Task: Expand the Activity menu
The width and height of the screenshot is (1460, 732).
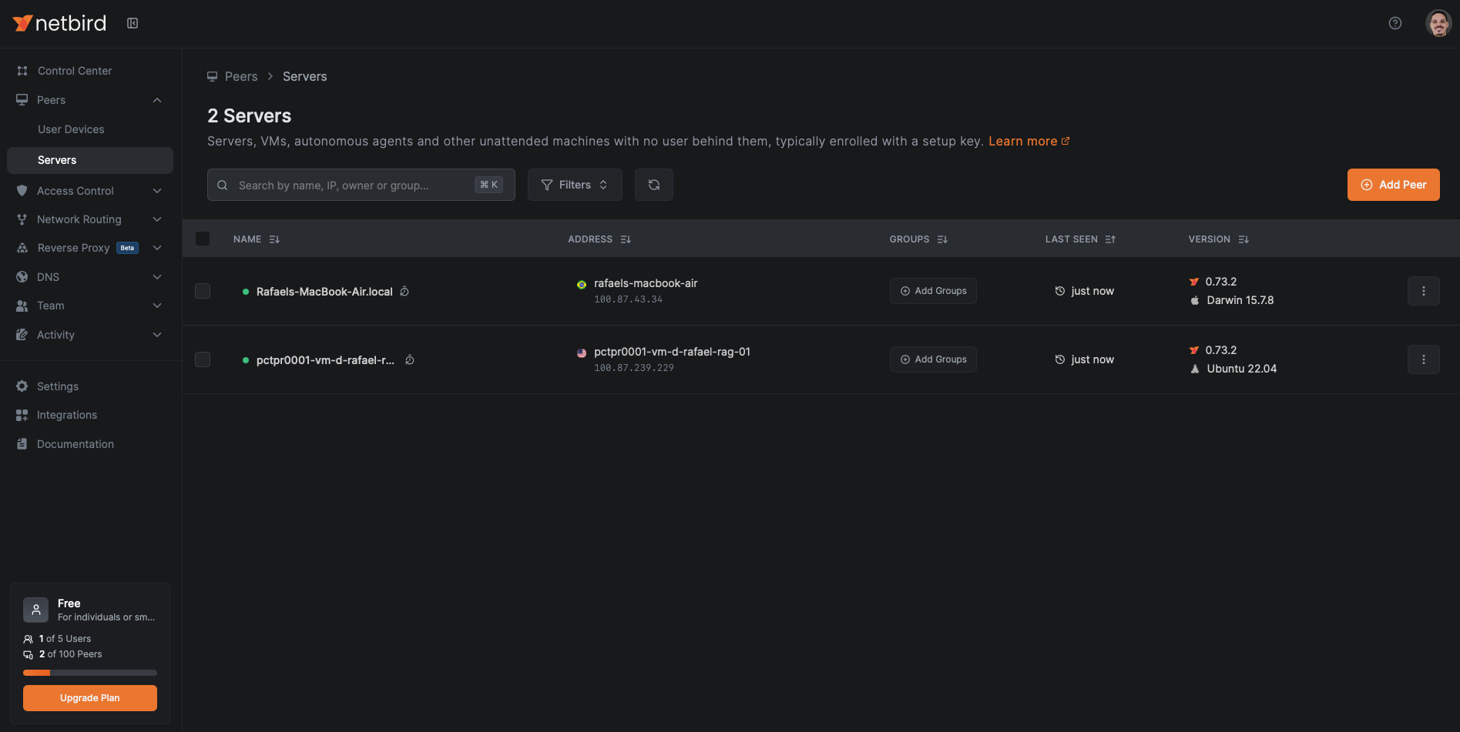Action: [89, 335]
